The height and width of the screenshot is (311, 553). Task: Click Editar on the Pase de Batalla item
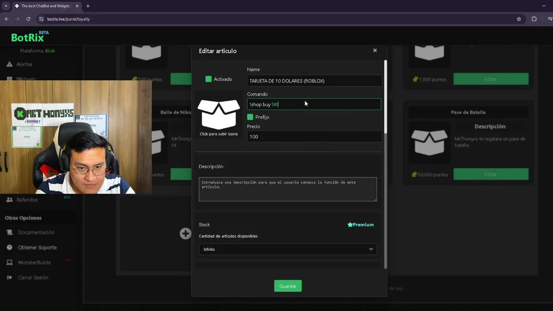[x=491, y=175]
